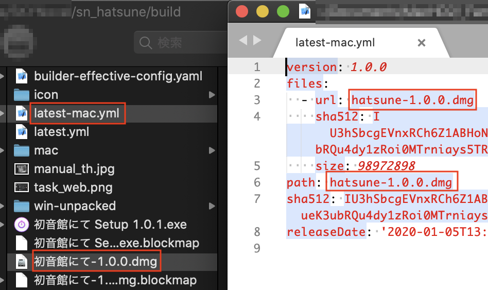Click the manual_th.jpg thumbnail icon
The image size is (488, 290).
click(x=22, y=169)
